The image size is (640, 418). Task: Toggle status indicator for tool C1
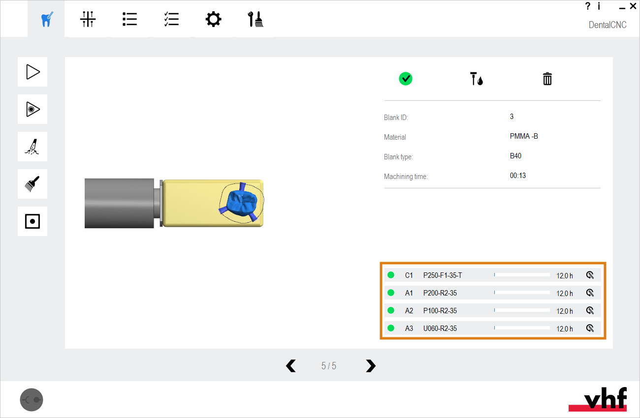[x=391, y=275]
